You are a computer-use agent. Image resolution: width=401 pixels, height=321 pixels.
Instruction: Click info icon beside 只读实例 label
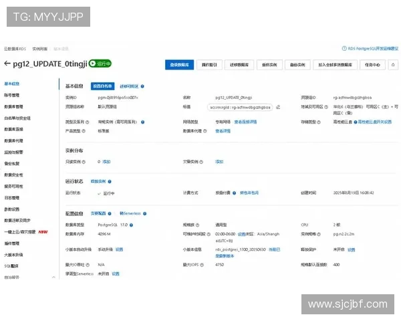click(x=84, y=162)
